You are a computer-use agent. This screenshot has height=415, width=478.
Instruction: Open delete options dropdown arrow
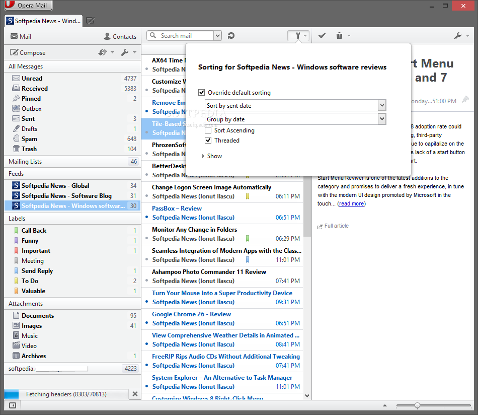(x=349, y=36)
